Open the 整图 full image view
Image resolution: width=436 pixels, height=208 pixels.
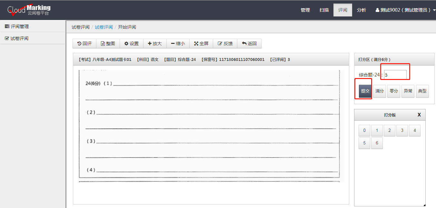[108, 43]
